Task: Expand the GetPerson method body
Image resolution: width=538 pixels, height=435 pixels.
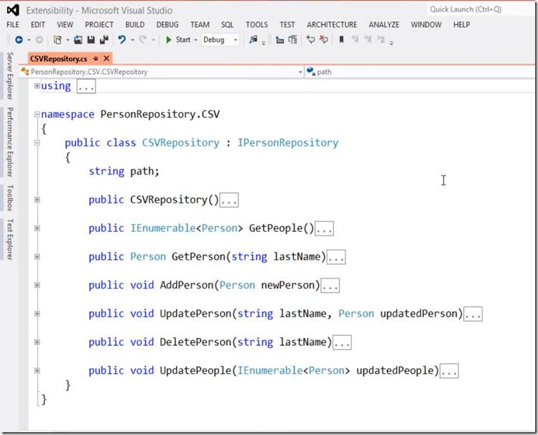Action: pyautogui.click(x=37, y=257)
